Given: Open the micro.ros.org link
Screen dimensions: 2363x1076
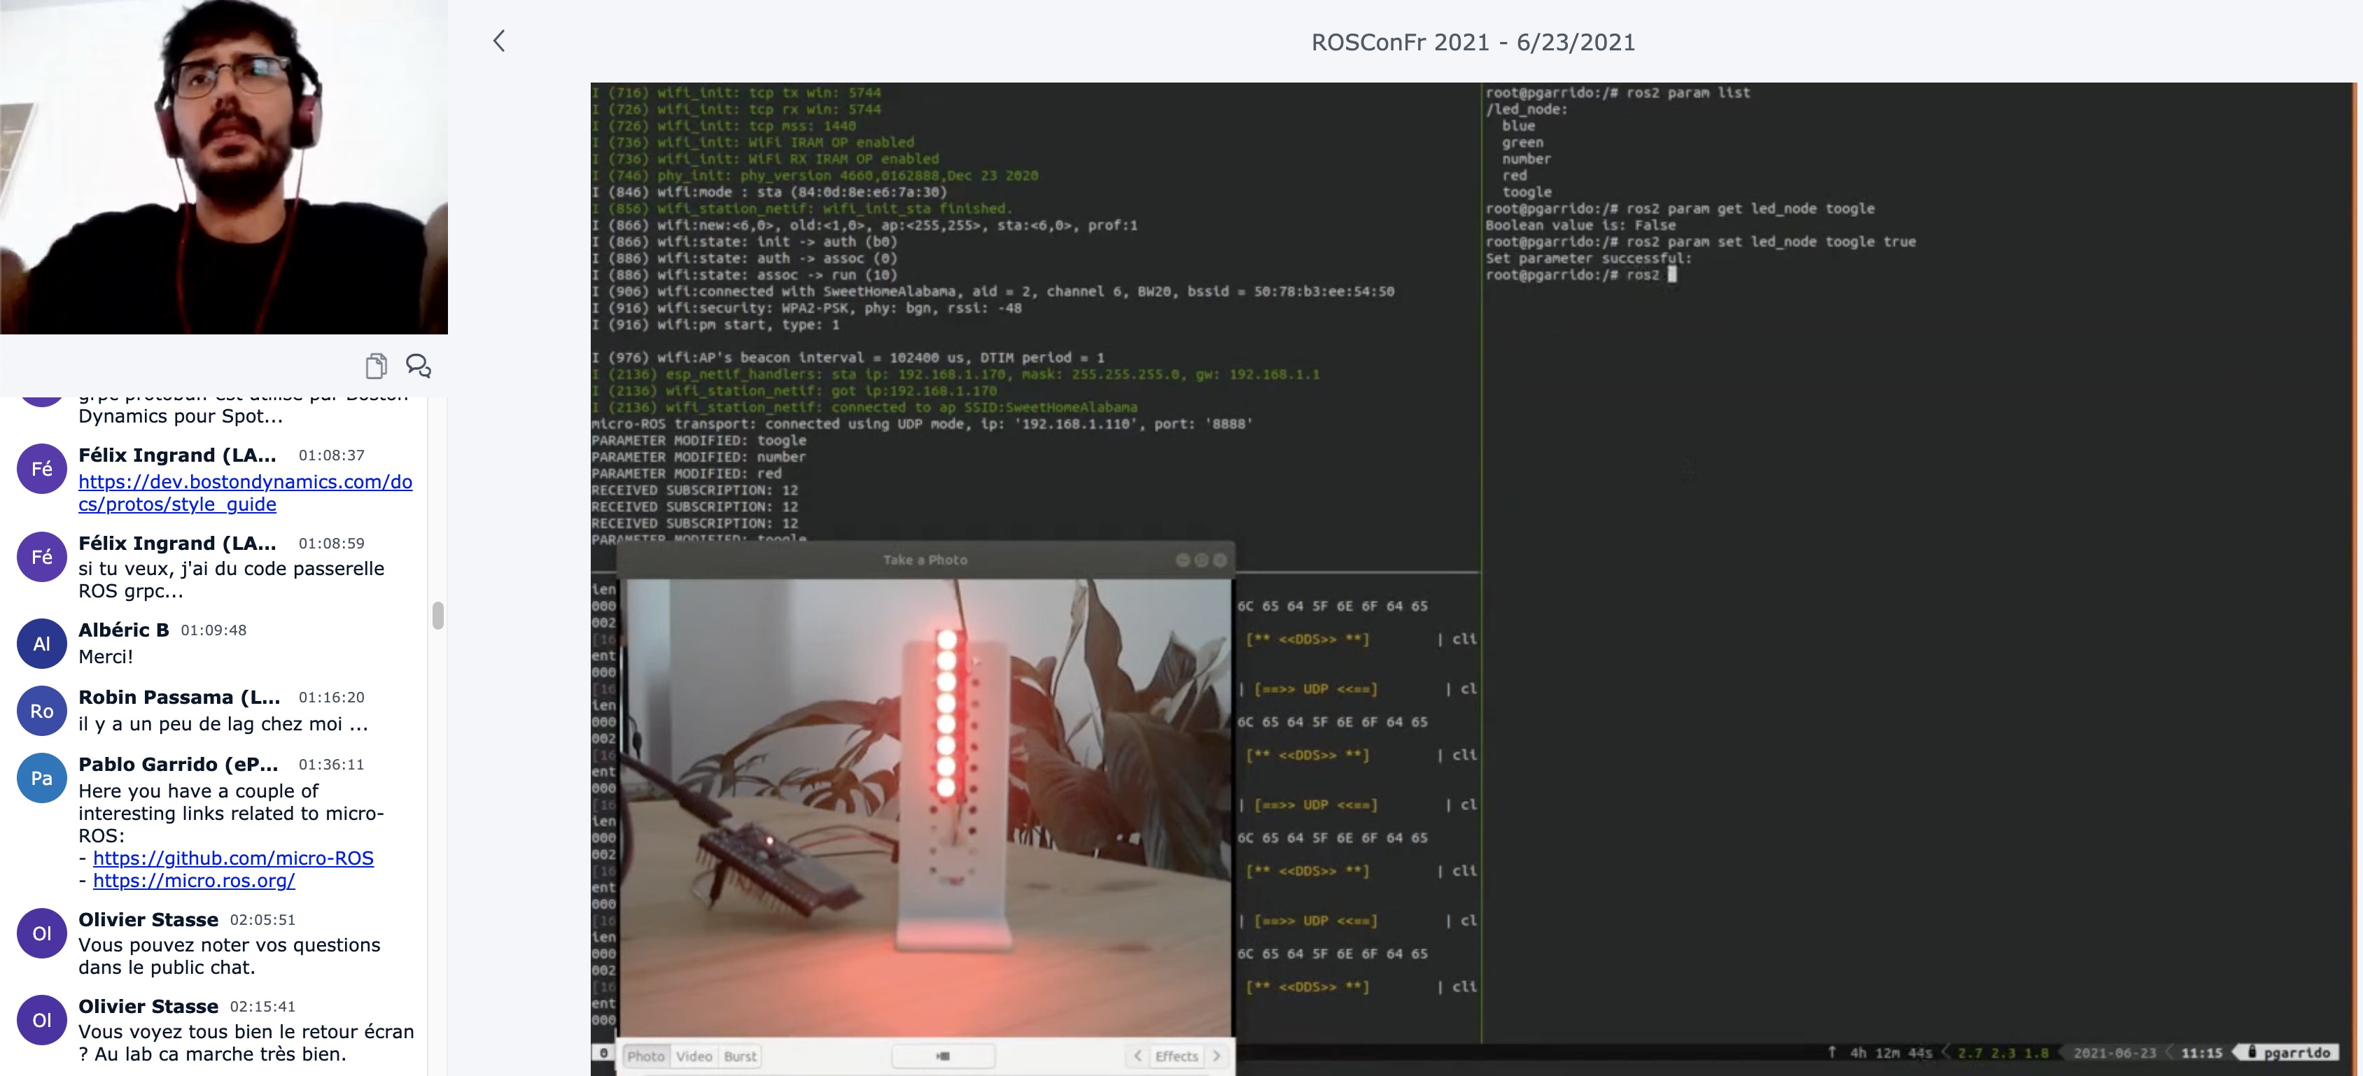Looking at the screenshot, I should click(194, 881).
